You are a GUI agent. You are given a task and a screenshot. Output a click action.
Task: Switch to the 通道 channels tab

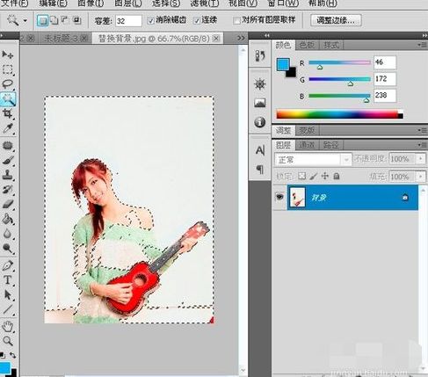[x=307, y=145]
